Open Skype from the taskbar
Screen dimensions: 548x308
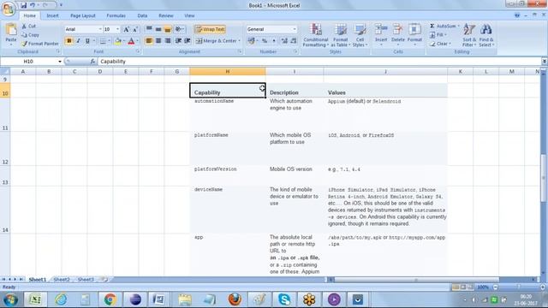pyautogui.click(x=284, y=299)
